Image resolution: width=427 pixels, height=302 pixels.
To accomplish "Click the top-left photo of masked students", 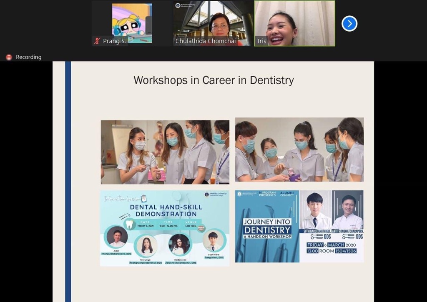I will (165, 152).
